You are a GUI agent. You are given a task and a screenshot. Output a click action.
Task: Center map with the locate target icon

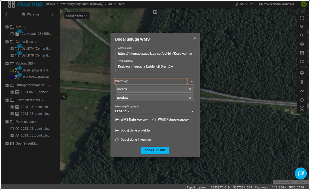[302, 44]
